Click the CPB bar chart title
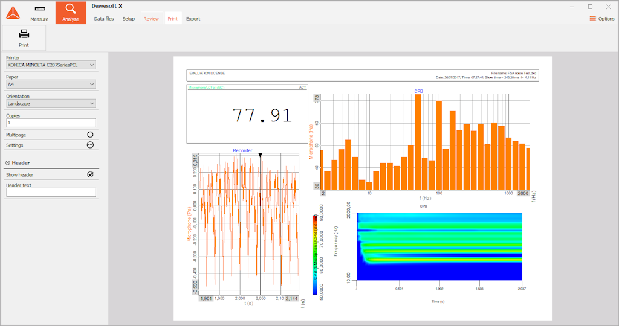 [418, 91]
